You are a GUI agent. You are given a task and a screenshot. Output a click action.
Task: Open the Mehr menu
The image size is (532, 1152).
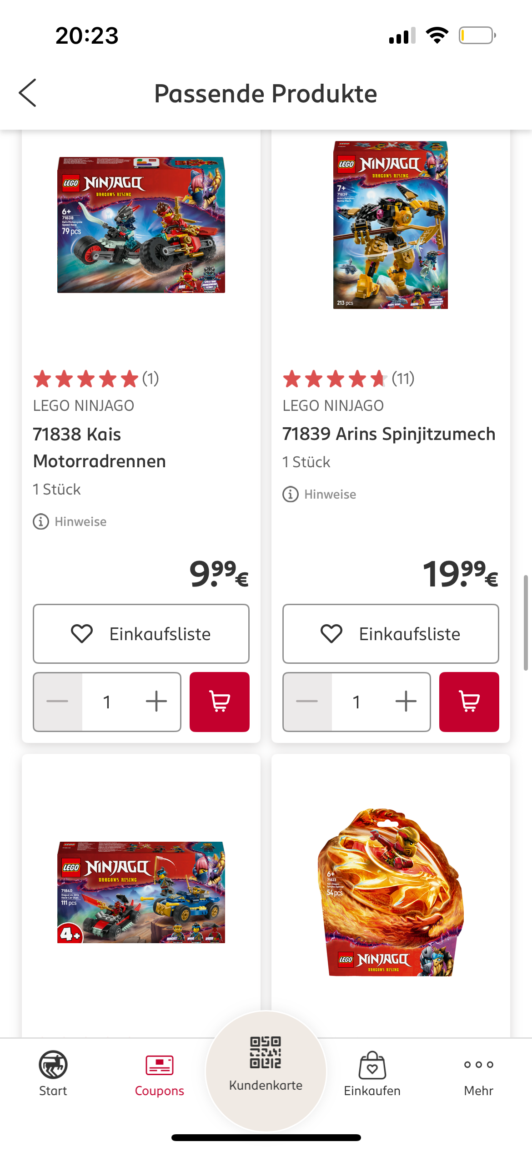click(478, 1074)
